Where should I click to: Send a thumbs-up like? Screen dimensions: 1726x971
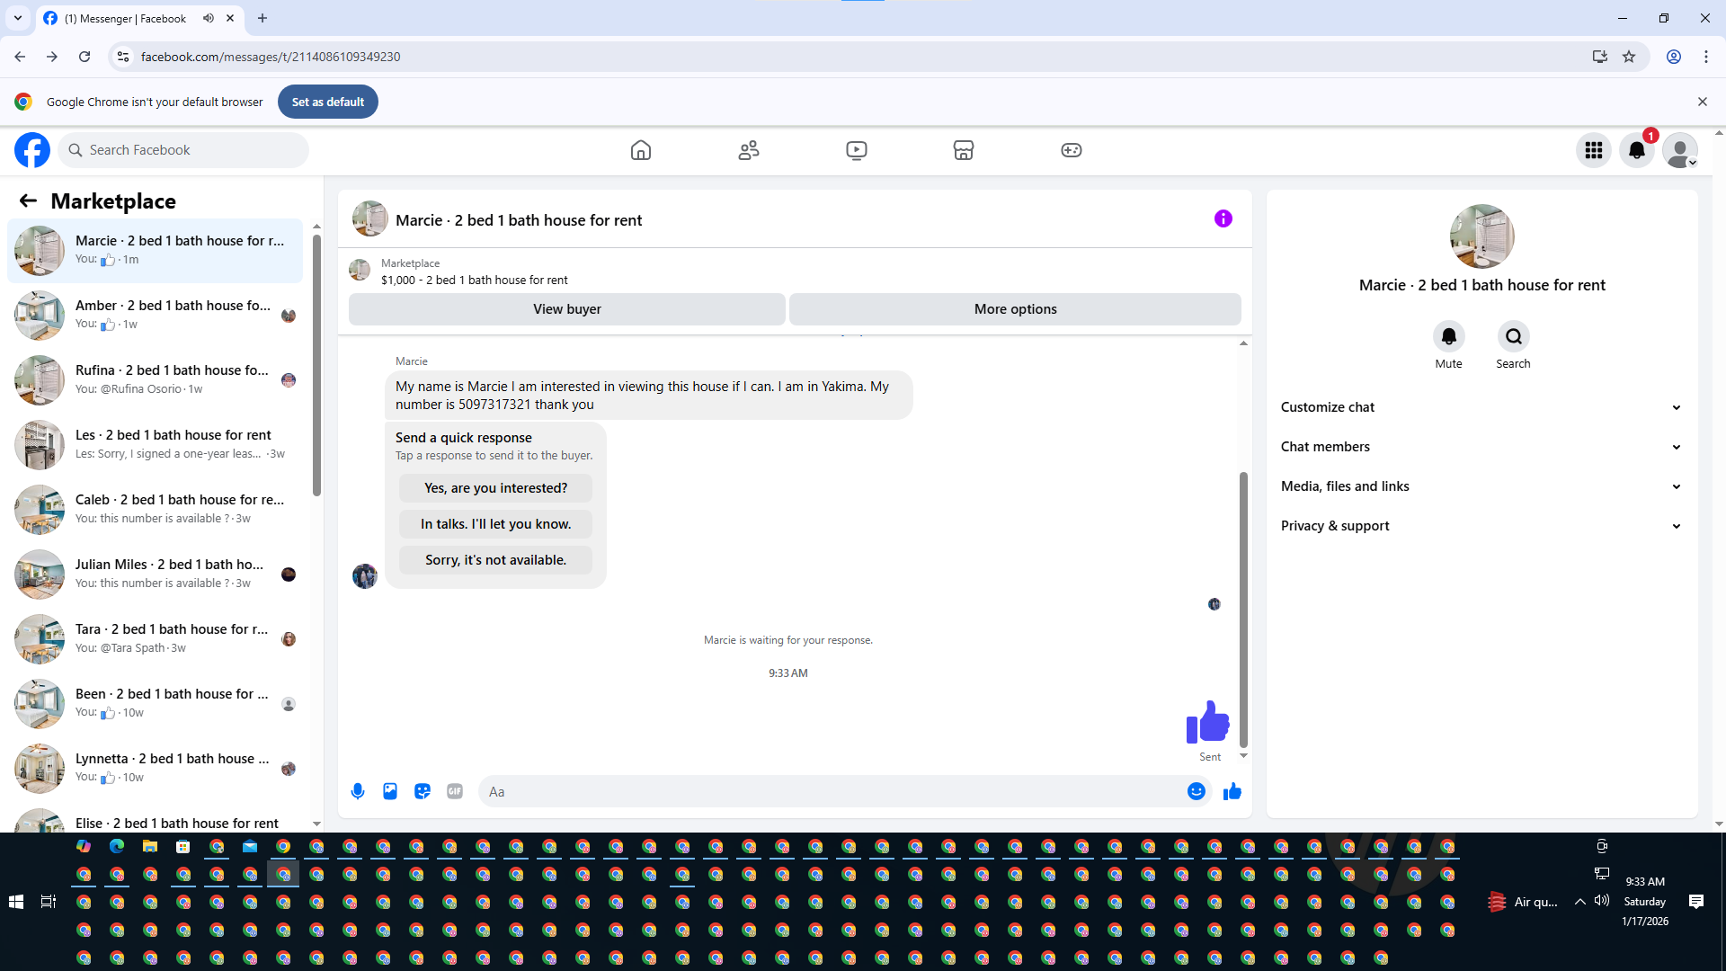pyautogui.click(x=1232, y=791)
